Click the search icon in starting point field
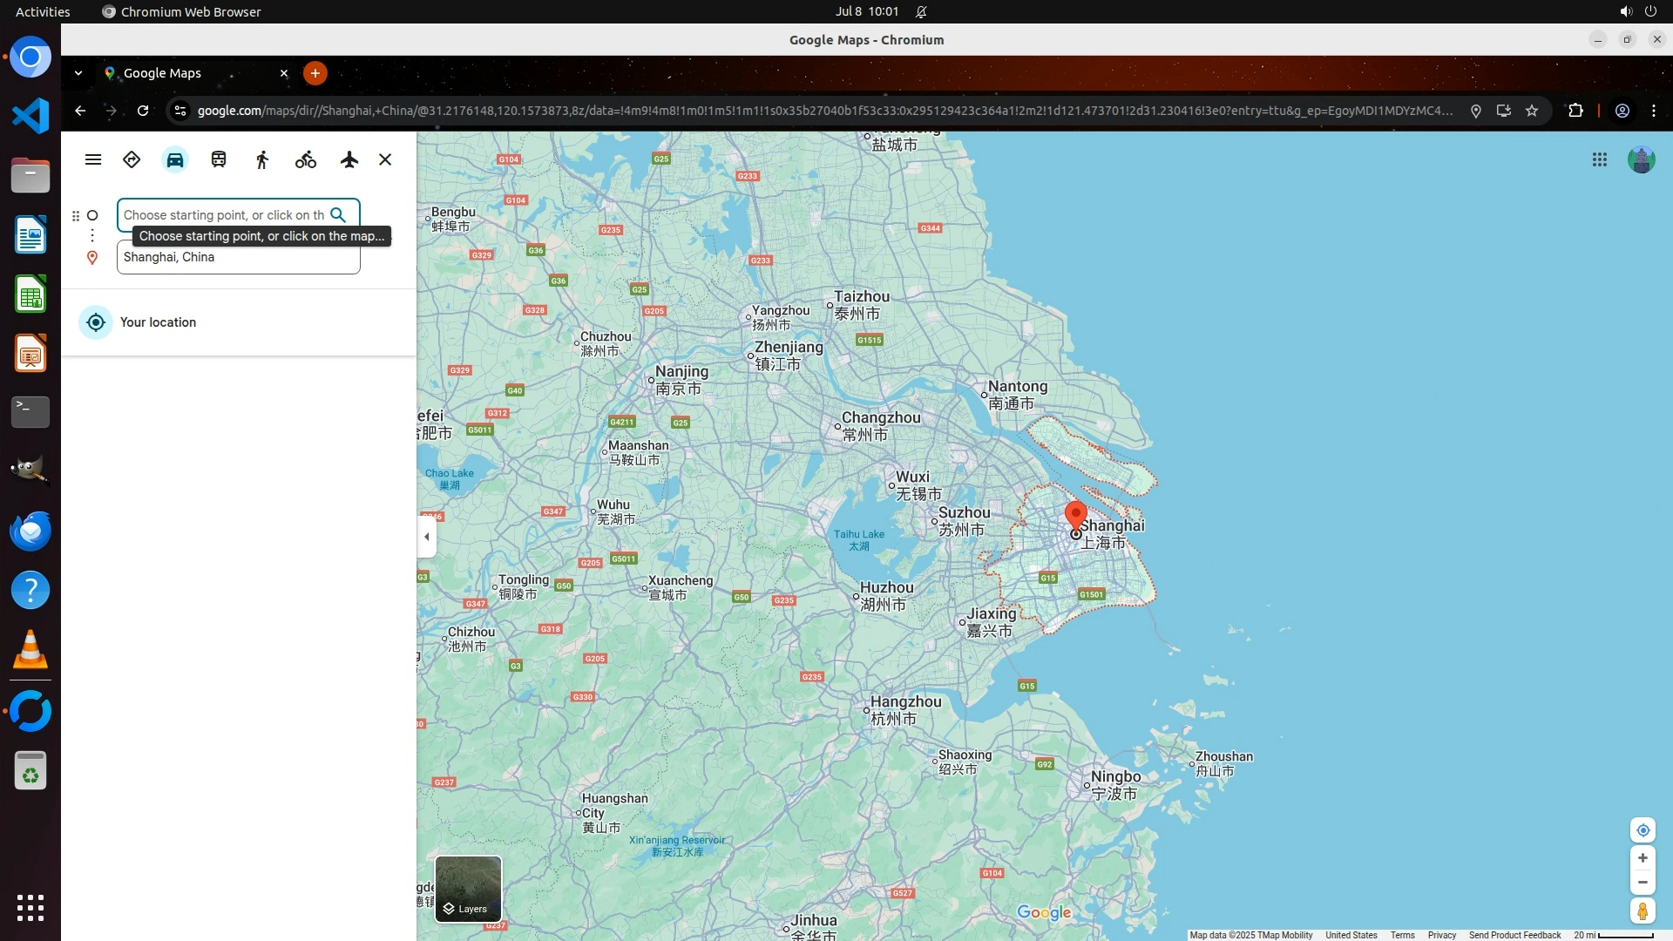Image resolution: width=1673 pixels, height=941 pixels. tap(338, 215)
